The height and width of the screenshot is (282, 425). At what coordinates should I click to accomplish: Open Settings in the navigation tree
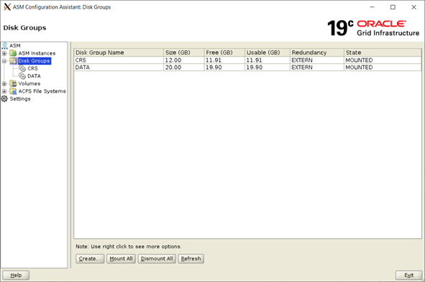point(20,99)
